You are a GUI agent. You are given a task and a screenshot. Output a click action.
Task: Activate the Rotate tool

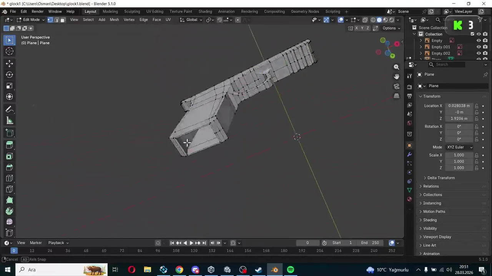click(x=10, y=75)
